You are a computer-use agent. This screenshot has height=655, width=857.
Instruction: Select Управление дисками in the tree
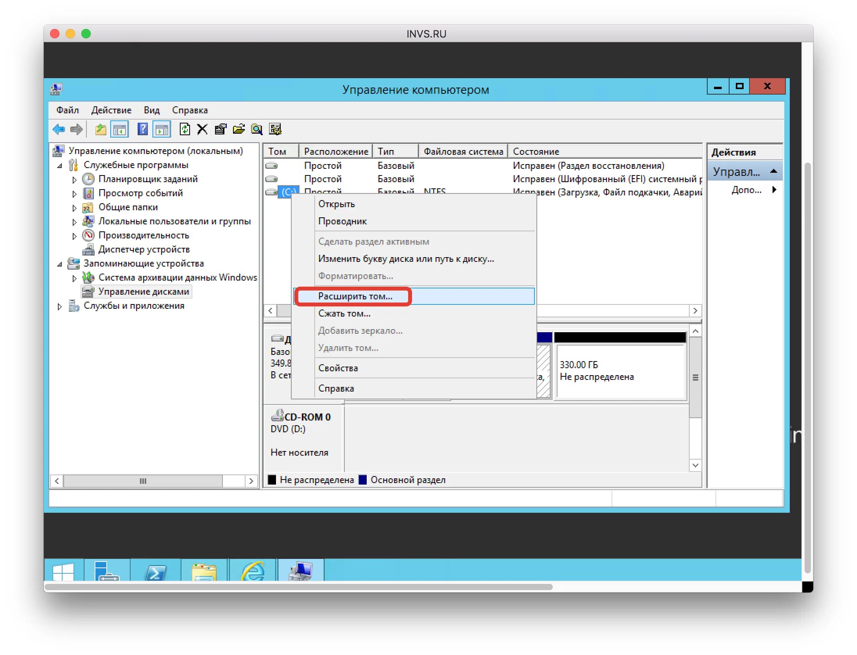(143, 292)
